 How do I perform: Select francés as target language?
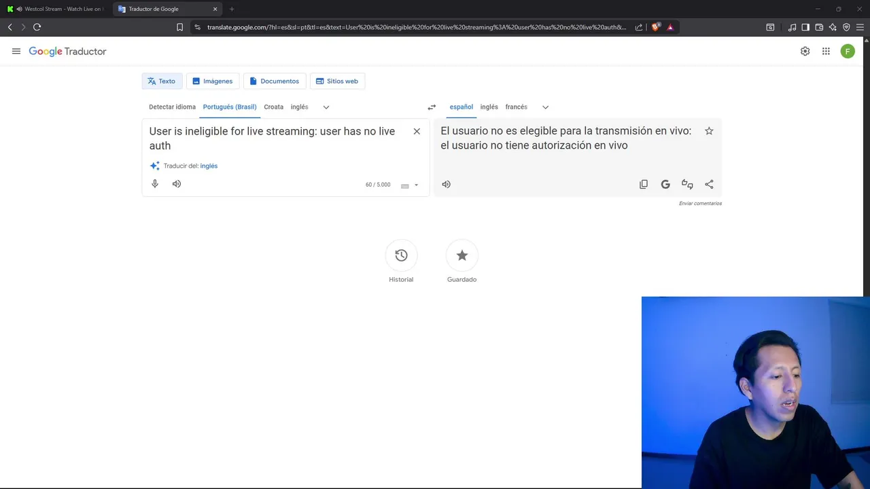517,107
